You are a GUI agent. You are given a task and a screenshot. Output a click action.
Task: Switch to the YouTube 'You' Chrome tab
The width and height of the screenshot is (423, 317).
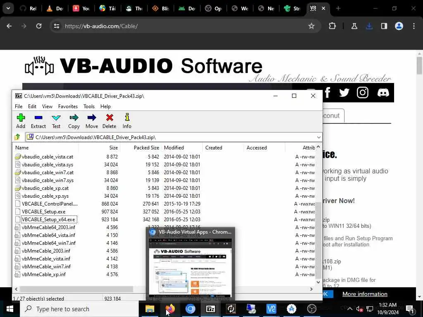point(82,8)
